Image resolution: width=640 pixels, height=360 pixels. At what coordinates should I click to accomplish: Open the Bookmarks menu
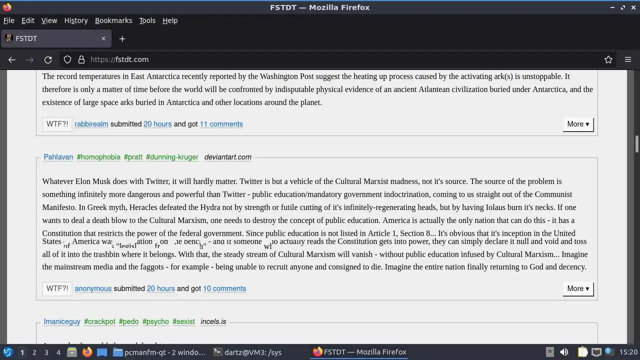113,20
